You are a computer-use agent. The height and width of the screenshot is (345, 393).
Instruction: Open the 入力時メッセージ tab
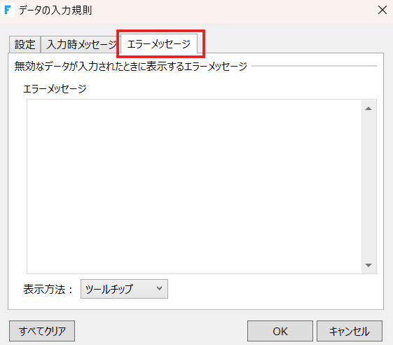point(81,45)
